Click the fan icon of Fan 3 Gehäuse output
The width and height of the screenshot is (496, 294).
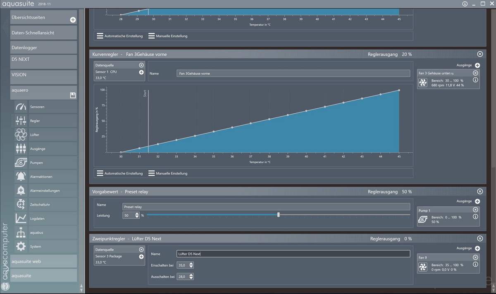[x=423, y=83]
